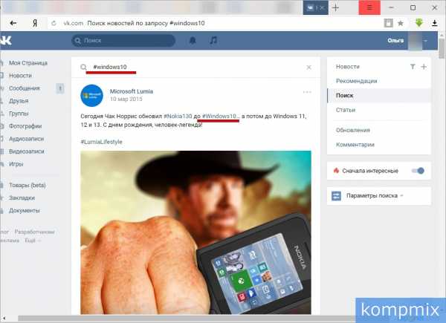
Task: Click the unread messages counter badge
Action: [x=60, y=88]
